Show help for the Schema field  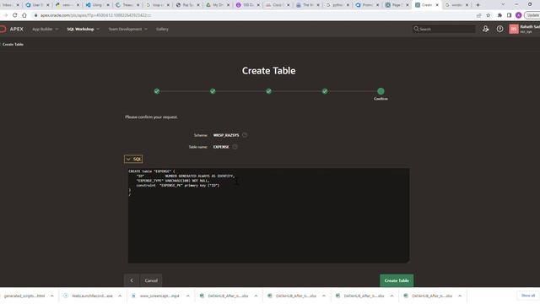[x=245, y=135]
